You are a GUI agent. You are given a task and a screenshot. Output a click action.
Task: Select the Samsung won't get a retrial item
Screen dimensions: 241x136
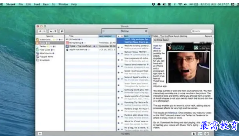pyautogui.click(x=134, y=91)
